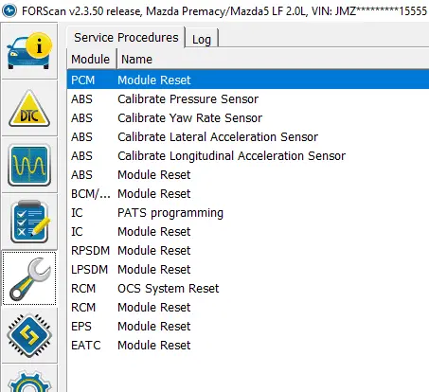The width and height of the screenshot is (429, 392).
Task: Select the Service Procedures tab
Action: [126, 38]
